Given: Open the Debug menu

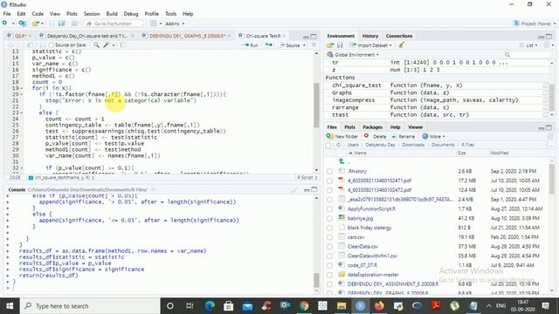Looking at the screenshot, I should point(131,14).
